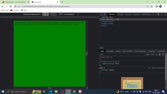Open the Chrome side panel

[156, 6]
